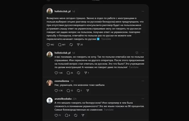Open more options for cosmoilonna comment
The height and width of the screenshot is (121, 189).
(x=143, y=81)
